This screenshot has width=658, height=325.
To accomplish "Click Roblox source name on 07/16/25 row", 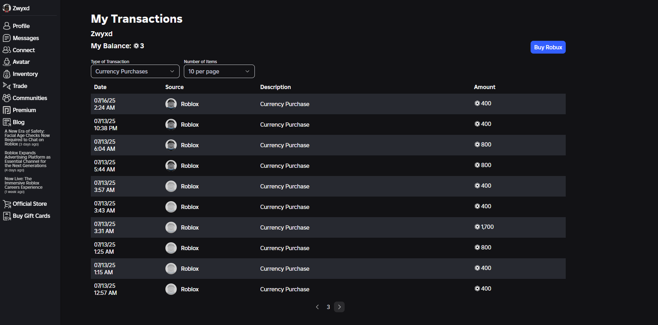I will pos(190,104).
